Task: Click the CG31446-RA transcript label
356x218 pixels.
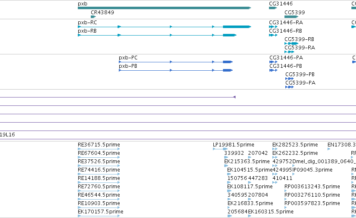Action: pos(286,23)
